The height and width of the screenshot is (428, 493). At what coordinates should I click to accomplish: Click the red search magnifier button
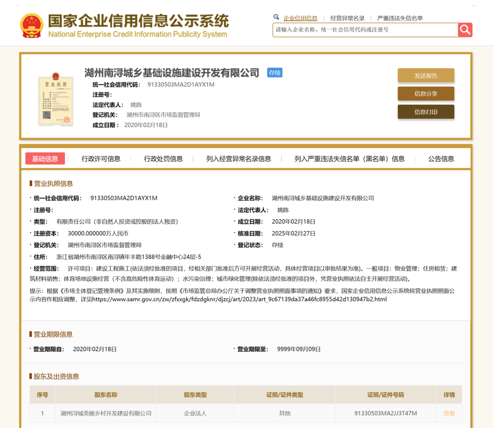point(465,30)
